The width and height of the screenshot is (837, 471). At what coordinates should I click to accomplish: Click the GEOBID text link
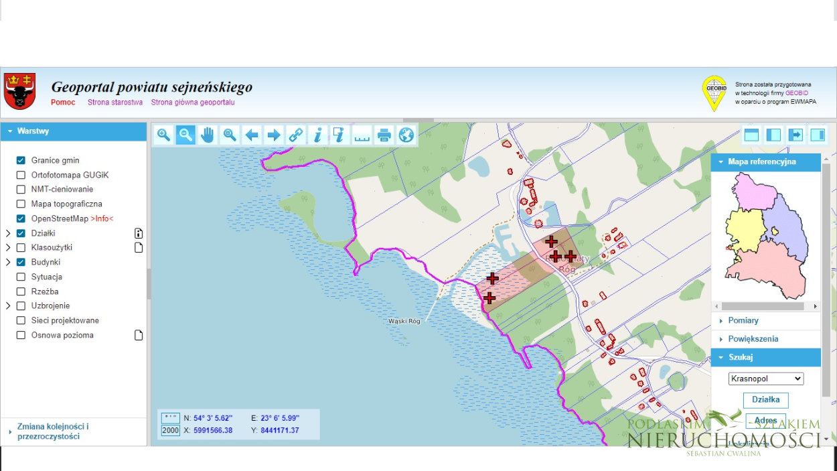coord(796,93)
